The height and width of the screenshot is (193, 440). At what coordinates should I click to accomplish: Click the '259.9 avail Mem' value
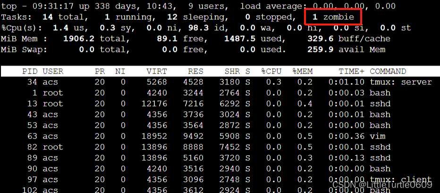(346, 50)
